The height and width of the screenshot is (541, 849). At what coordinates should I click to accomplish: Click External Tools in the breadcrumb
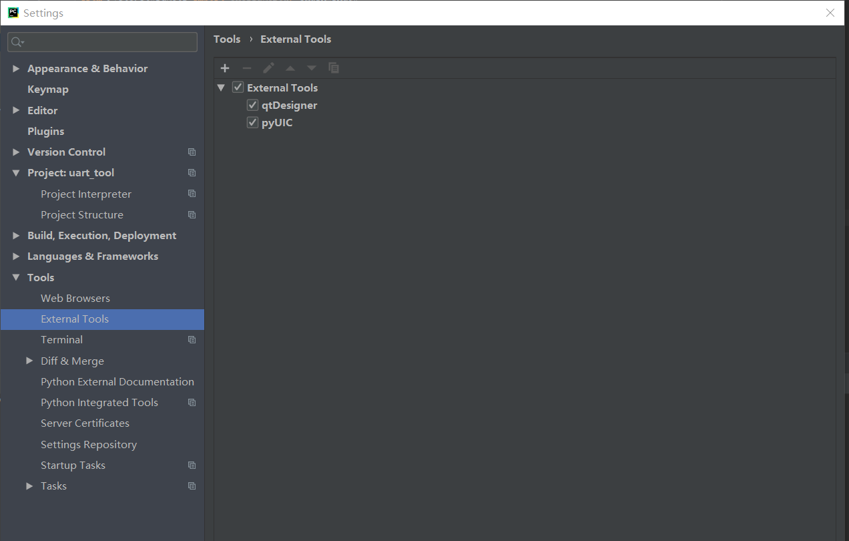(x=296, y=39)
